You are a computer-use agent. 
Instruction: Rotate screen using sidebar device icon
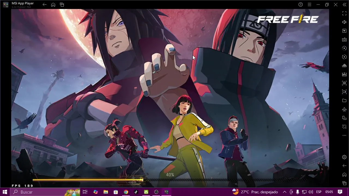344,118
